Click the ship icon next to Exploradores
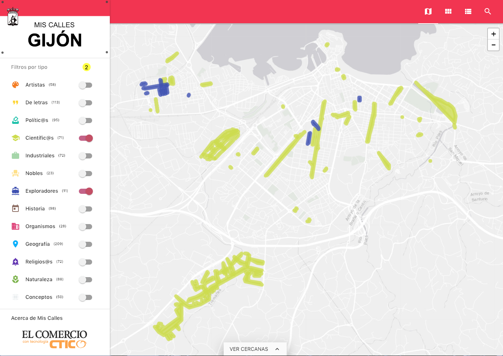Screen dimensions: 503x356 [15, 191]
